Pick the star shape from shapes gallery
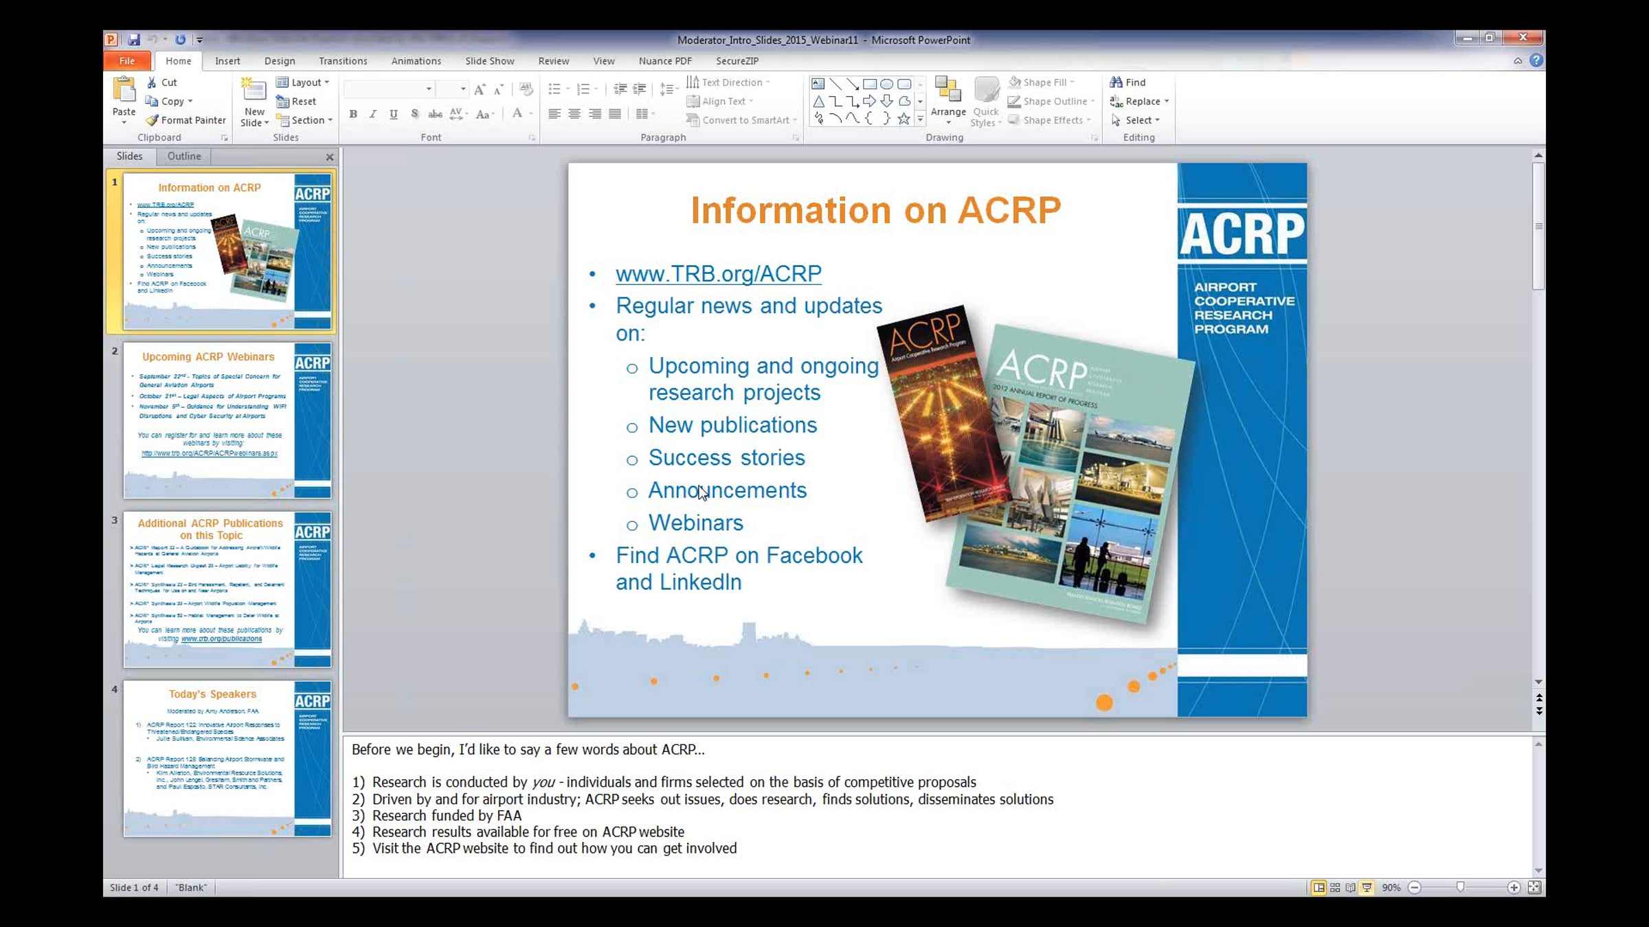This screenshot has height=927, width=1649. pos(904,118)
